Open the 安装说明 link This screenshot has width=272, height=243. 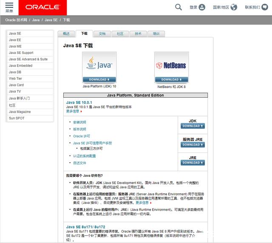(x=79, y=122)
